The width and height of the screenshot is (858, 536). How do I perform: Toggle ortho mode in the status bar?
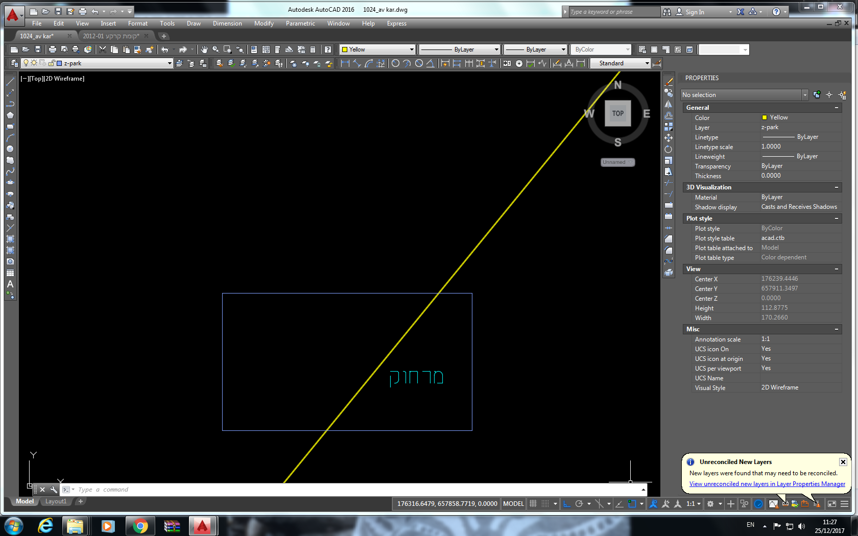point(567,504)
